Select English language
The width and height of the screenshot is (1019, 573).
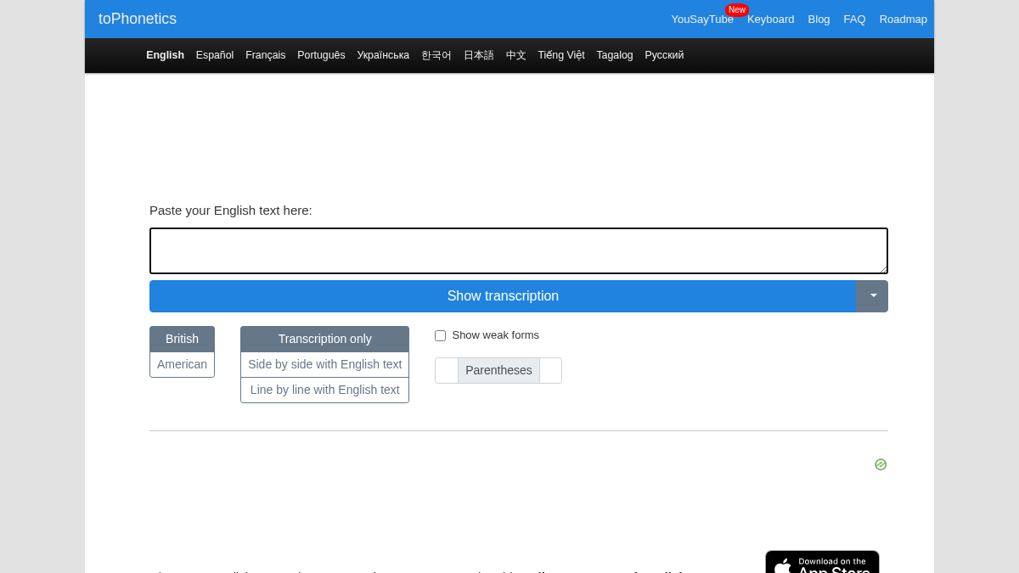tap(165, 55)
